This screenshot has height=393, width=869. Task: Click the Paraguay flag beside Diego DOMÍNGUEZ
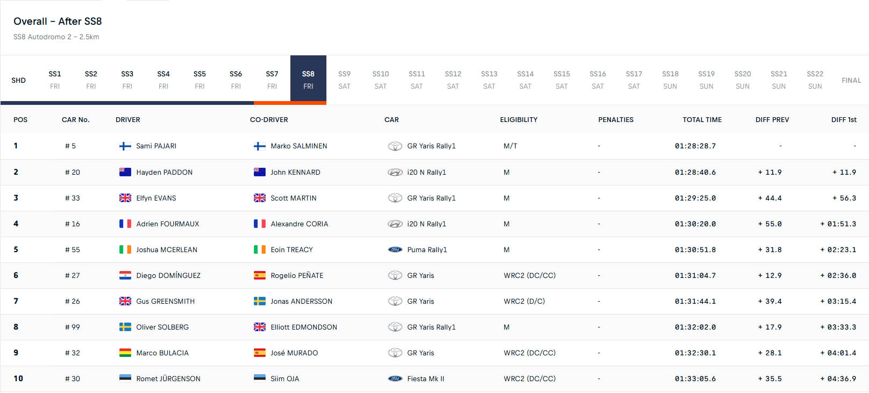125,275
